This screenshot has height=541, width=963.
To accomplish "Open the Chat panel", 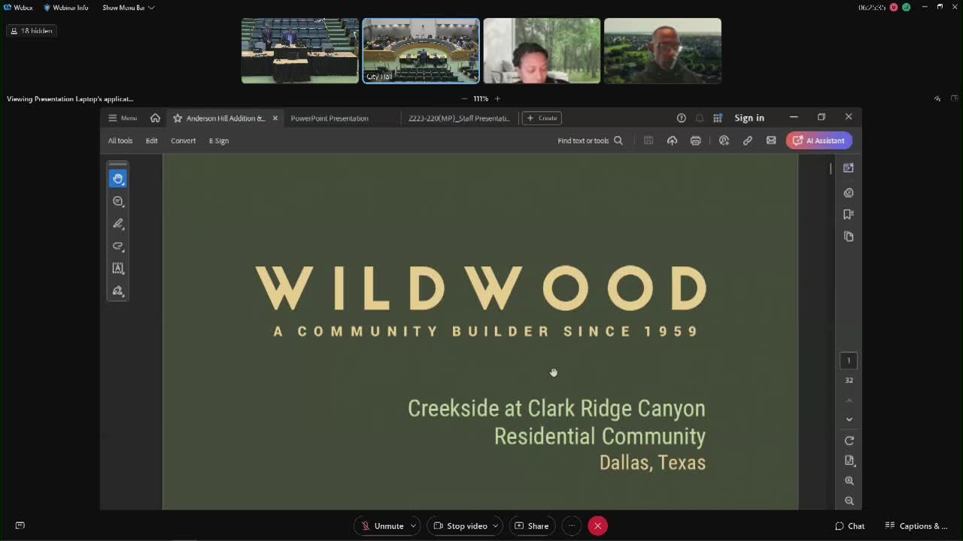I will [x=849, y=526].
